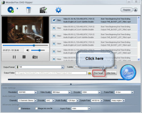
Task: Click the Register button
Action: [127, 10]
